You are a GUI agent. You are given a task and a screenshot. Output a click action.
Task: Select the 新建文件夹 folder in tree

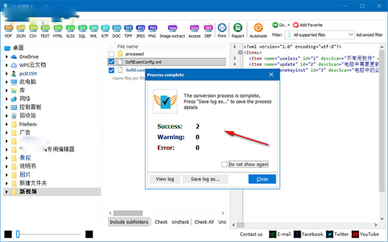33,183
